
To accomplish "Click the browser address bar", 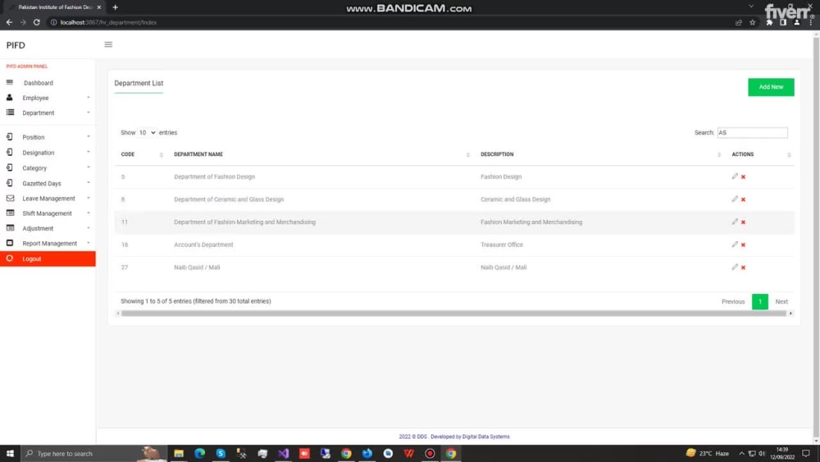I will (x=387, y=22).
